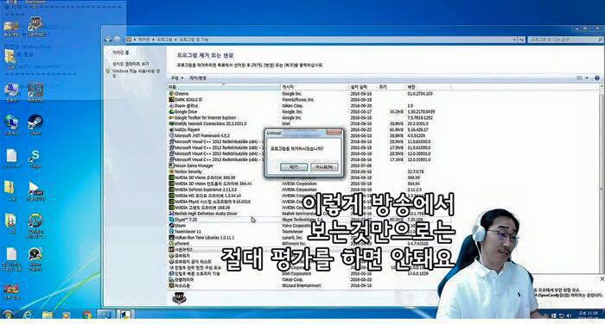Select the TeamViewer 11 program icon
Image resolution: width=605 pixels, height=324 pixels.
[x=172, y=232]
